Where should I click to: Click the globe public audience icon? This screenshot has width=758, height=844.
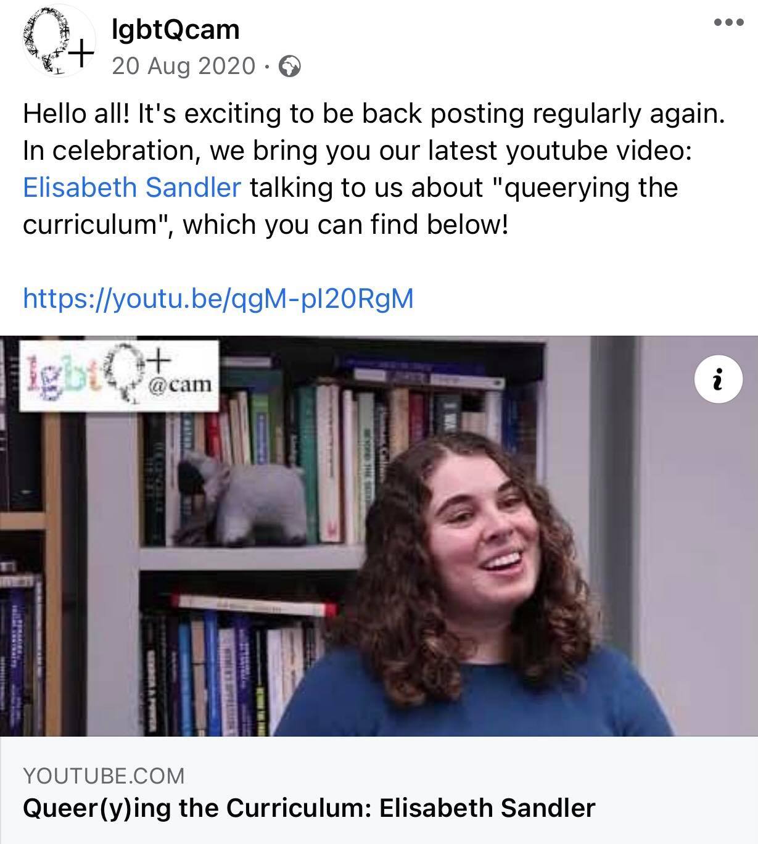[x=290, y=66]
